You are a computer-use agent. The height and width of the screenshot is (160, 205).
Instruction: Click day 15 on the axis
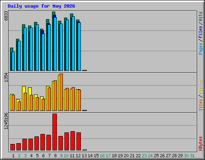point(96,156)
